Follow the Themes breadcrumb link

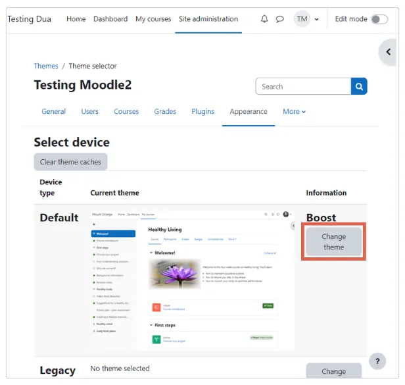click(x=46, y=66)
